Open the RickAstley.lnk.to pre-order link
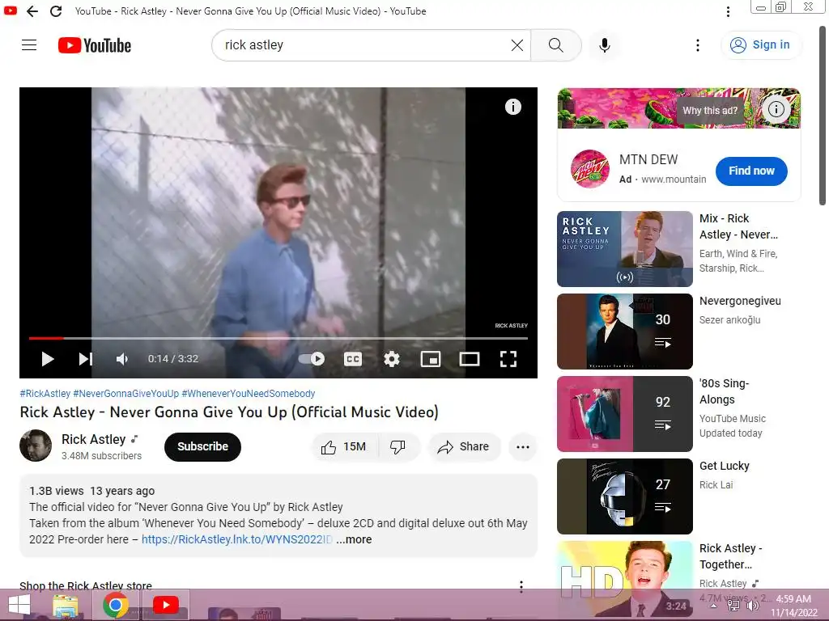 [x=237, y=539]
